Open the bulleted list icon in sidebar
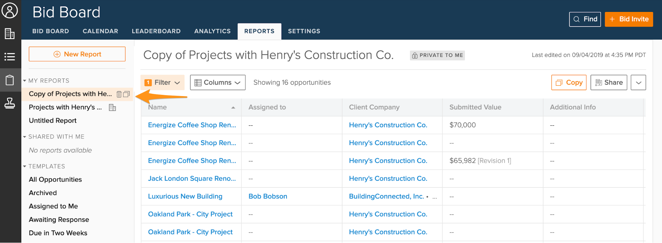The image size is (662, 243). (x=10, y=57)
